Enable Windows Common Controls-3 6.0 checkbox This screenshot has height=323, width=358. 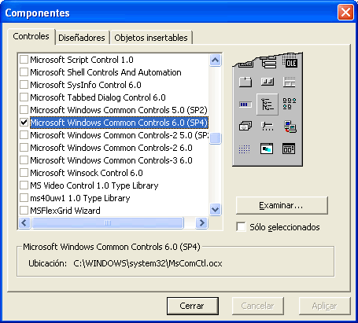(x=24, y=160)
